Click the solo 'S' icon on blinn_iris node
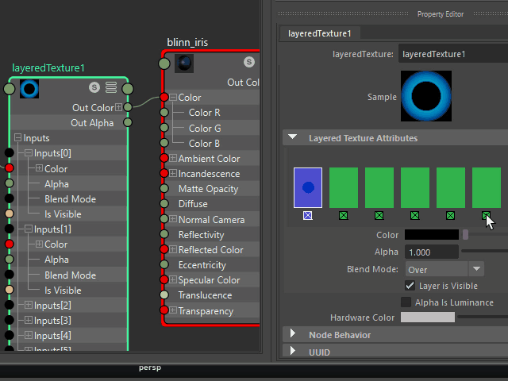 click(248, 62)
